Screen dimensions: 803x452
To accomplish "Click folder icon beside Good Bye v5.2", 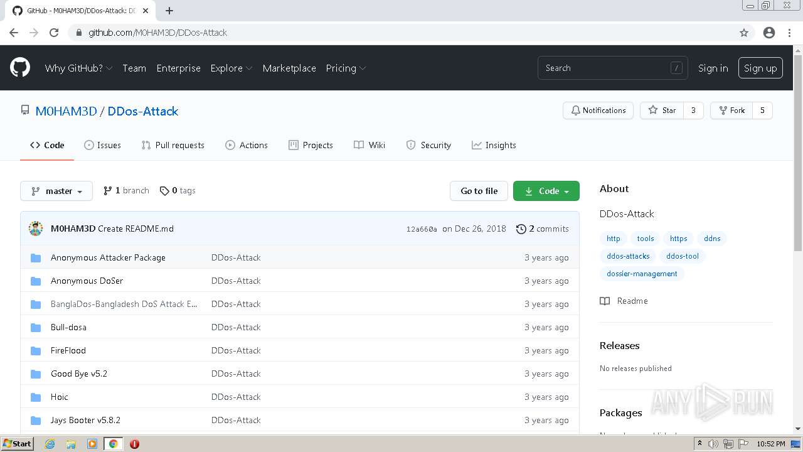I will 36,374.
